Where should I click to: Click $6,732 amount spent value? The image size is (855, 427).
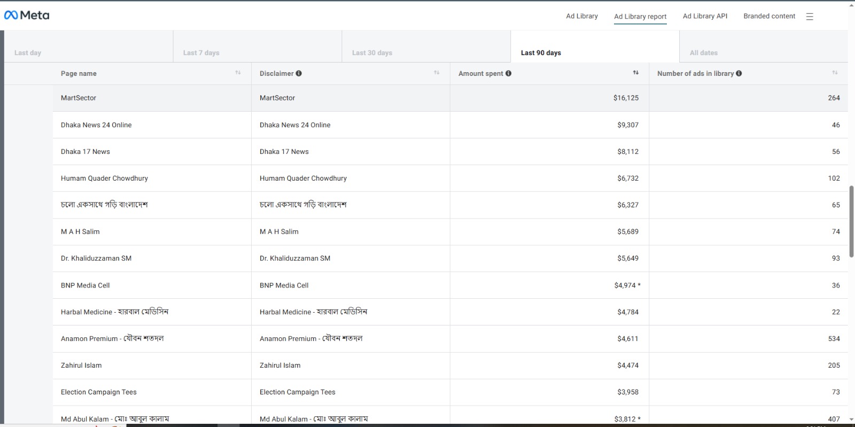pos(628,178)
